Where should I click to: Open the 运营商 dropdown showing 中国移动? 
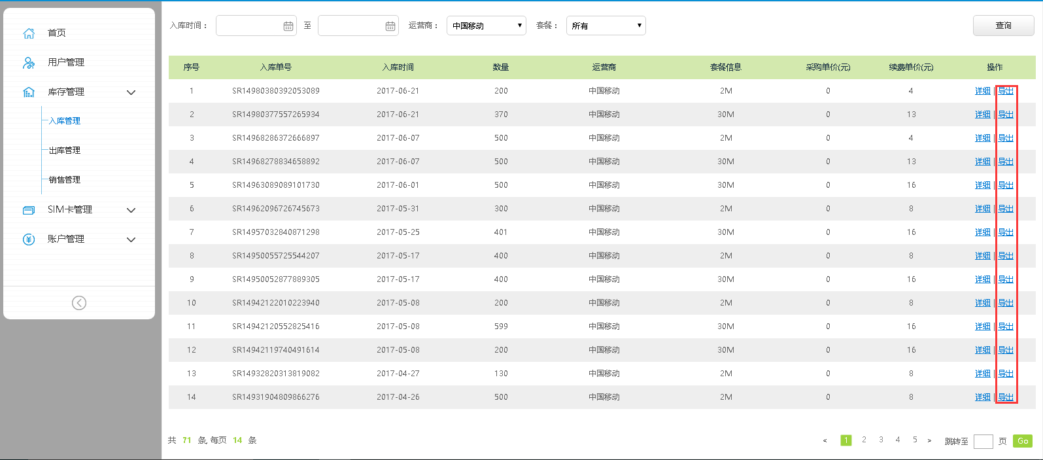486,26
